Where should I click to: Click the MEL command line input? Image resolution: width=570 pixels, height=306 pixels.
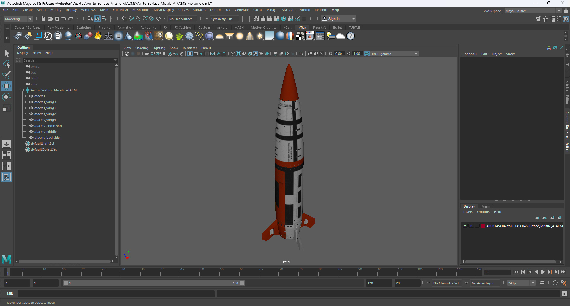116,294
